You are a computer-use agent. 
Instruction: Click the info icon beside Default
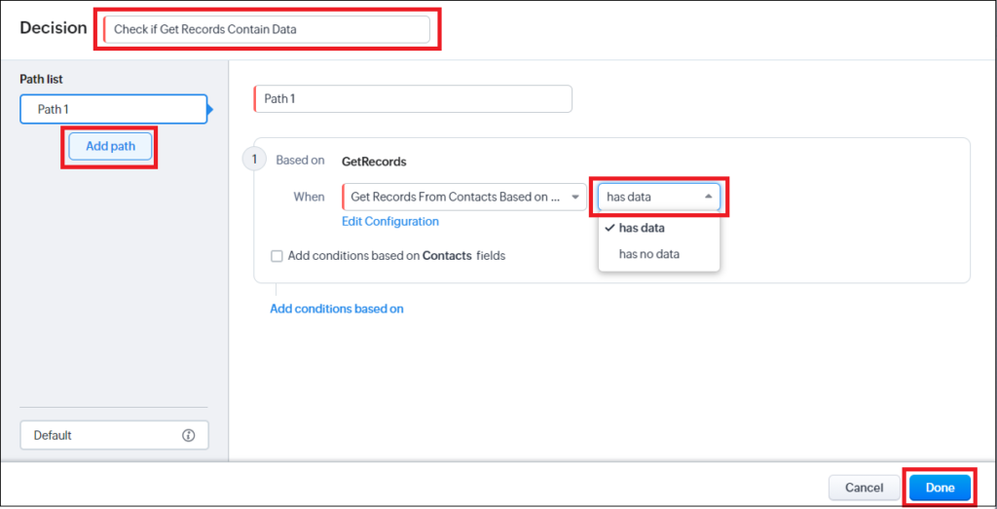point(188,436)
